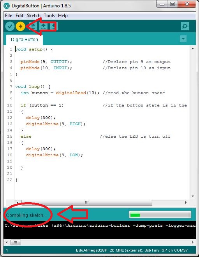
Task: Click the 'else' keyword on line 15
Action: pos(26,136)
